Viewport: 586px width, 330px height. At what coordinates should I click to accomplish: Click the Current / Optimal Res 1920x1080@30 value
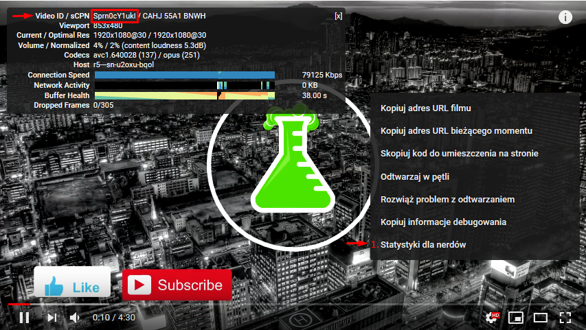[150, 35]
